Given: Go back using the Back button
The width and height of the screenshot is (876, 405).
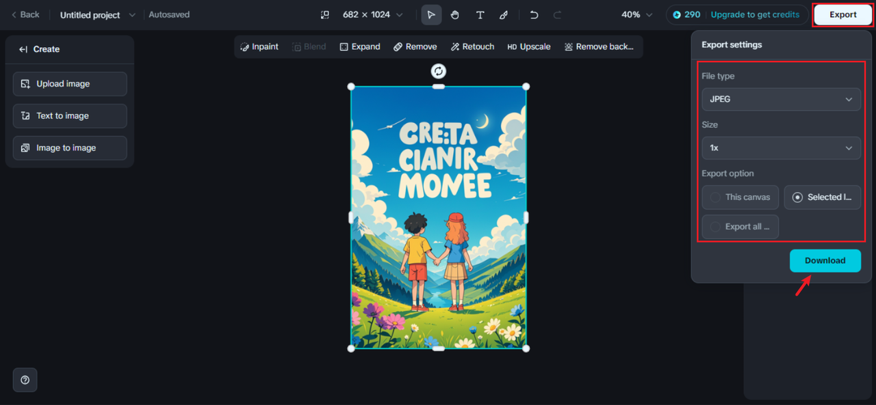Looking at the screenshot, I should 25,14.
